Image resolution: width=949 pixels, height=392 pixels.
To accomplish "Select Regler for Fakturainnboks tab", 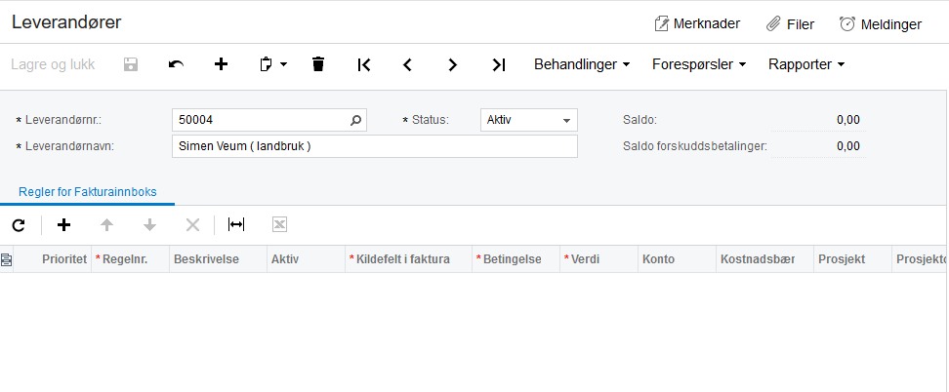I will (x=88, y=192).
